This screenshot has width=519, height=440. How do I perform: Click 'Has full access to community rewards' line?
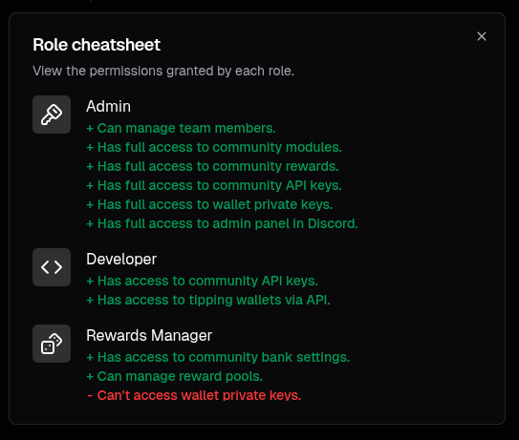click(212, 167)
